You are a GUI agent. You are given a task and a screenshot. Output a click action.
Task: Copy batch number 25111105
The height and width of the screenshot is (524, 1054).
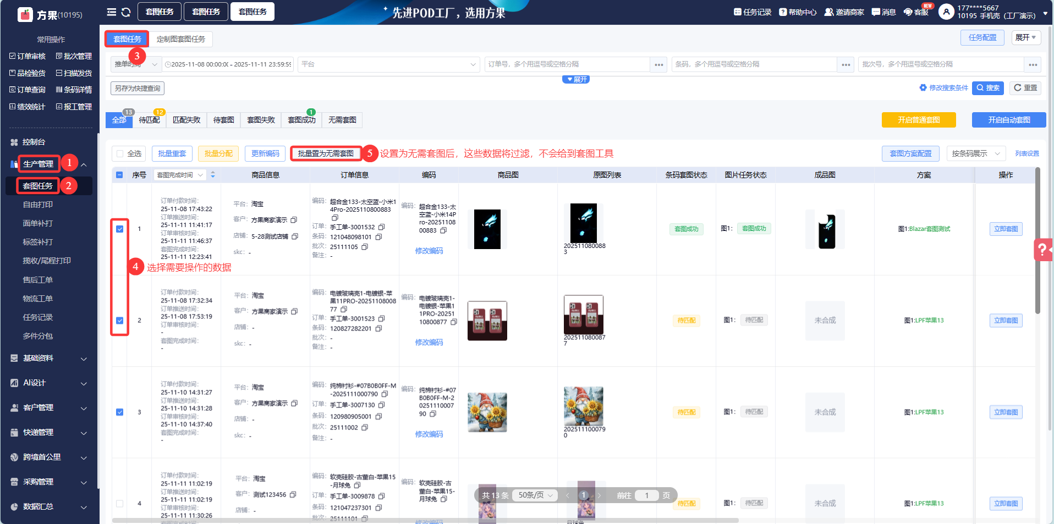coord(365,247)
